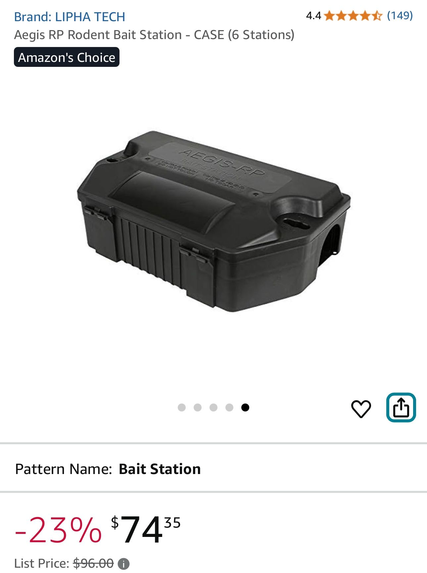Click the 4.4 rating number
The height and width of the screenshot is (573, 427).
point(313,16)
